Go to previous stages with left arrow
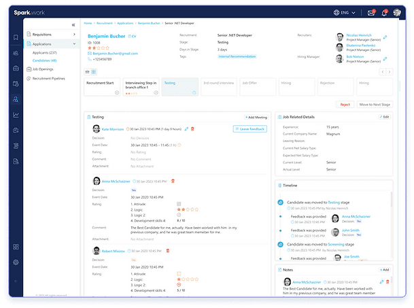The width and height of the screenshot is (414, 308). click(x=383, y=72)
